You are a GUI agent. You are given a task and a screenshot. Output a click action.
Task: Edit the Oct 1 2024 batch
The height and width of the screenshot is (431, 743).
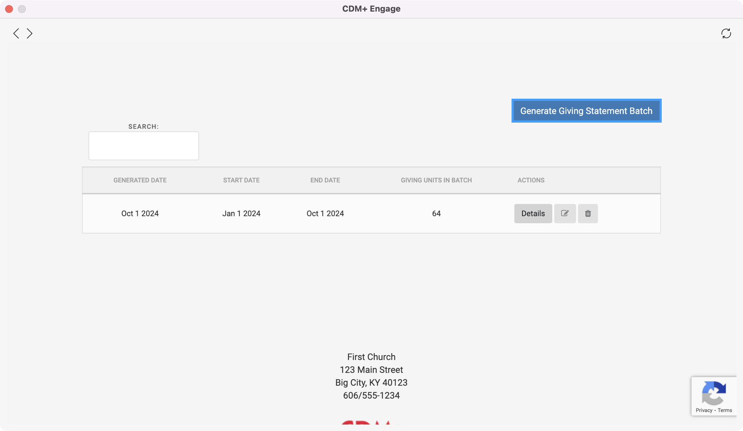coord(565,213)
